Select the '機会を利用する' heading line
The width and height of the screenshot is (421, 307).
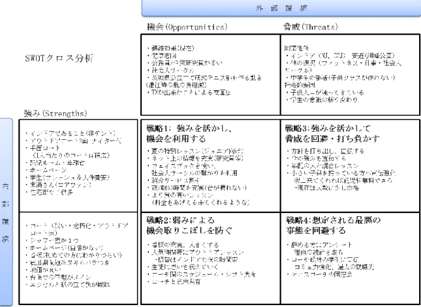[x=176, y=139]
